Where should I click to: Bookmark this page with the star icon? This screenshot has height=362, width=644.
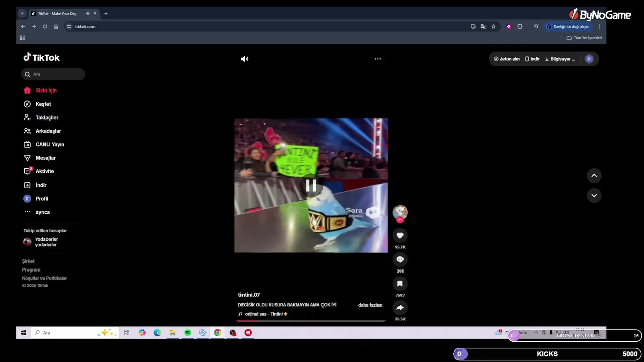493,27
